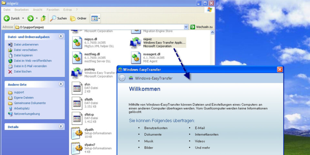Open Arbeitsplatz link
310x155 pixels.
point(22,108)
